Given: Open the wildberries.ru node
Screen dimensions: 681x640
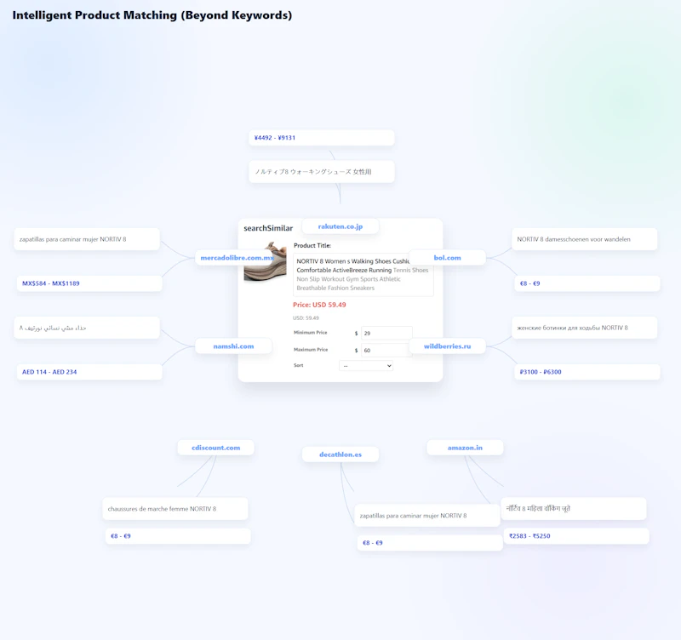Looking at the screenshot, I should click(448, 346).
